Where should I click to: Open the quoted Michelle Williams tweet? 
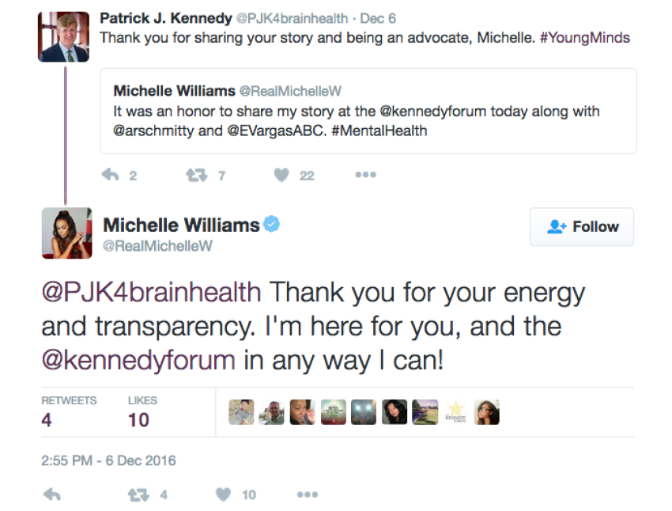(368, 111)
